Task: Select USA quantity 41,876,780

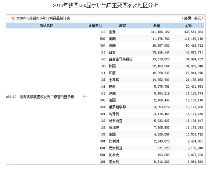Action: (161, 39)
